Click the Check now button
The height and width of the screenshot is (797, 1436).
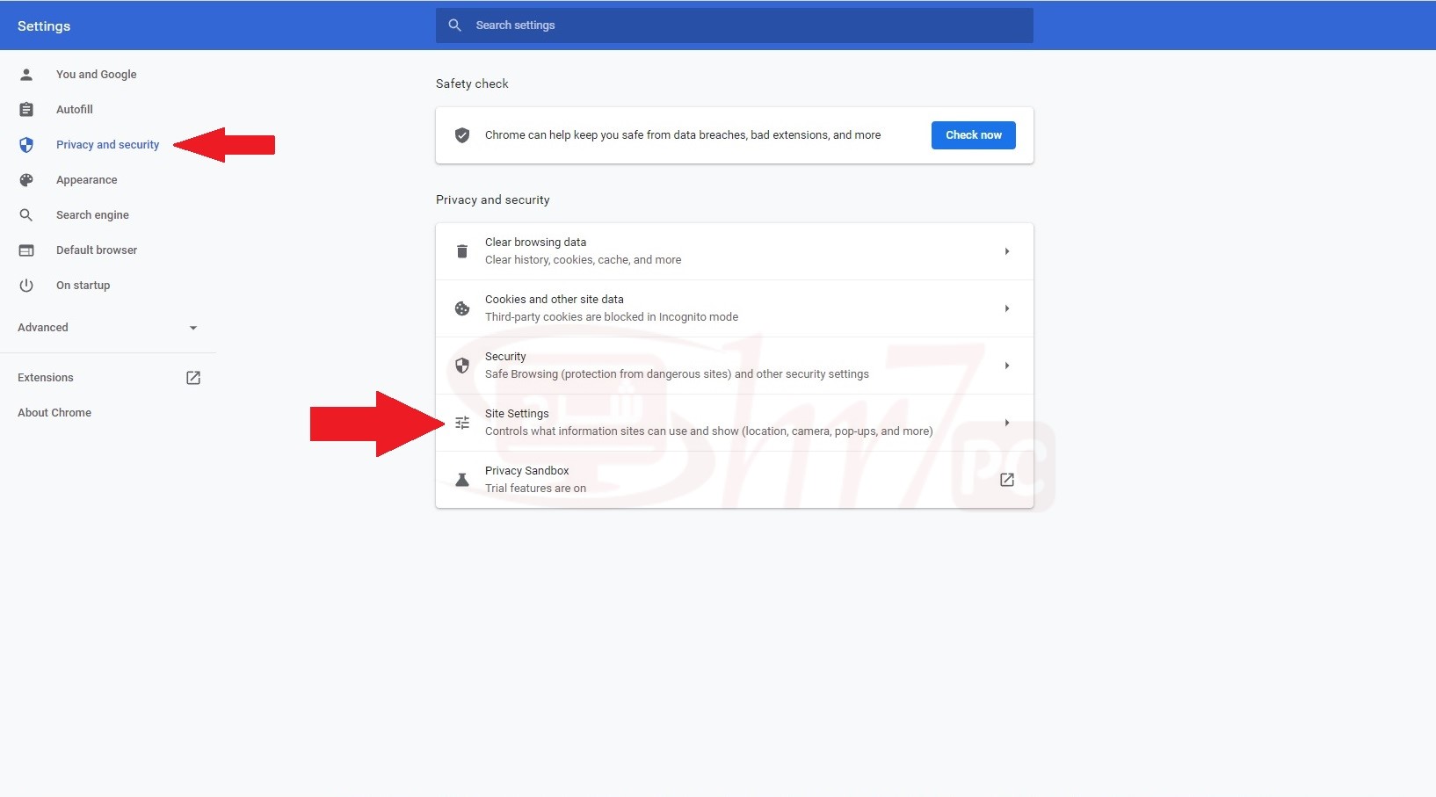click(974, 135)
